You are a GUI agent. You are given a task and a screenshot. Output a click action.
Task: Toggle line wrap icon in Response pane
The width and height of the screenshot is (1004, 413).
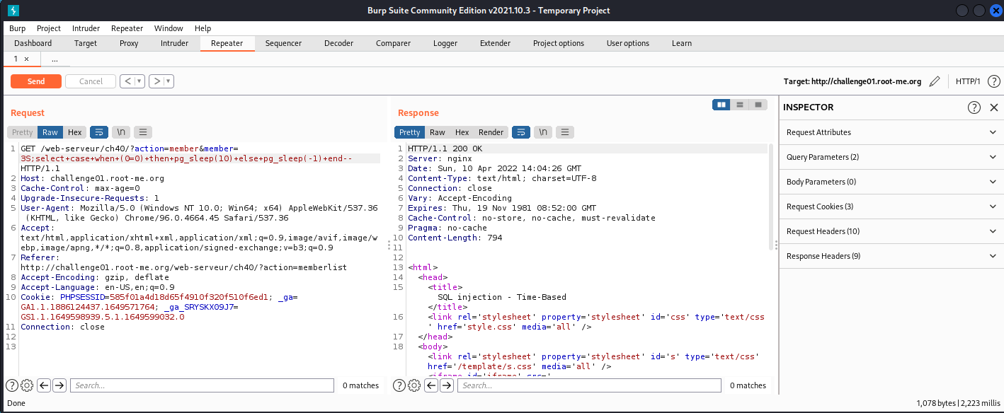pos(521,132)
